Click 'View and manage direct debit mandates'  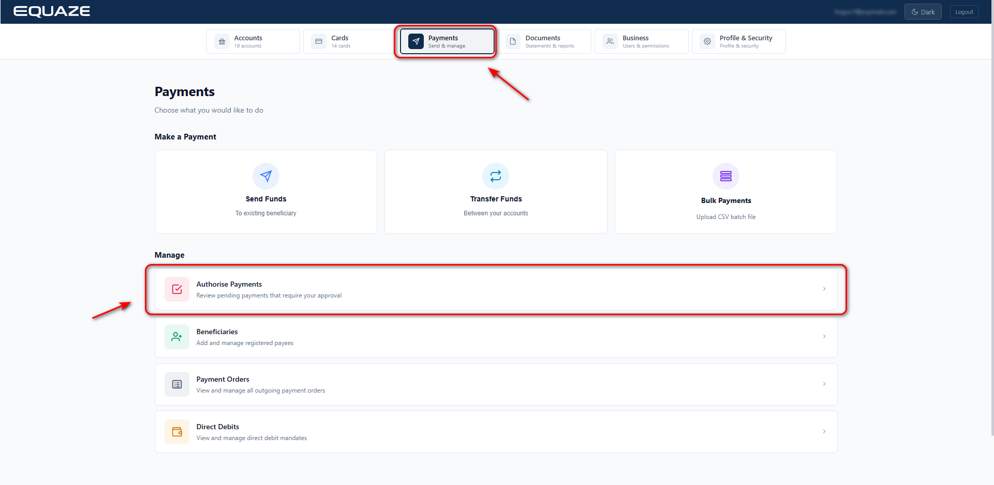click(x=251, y=438)
